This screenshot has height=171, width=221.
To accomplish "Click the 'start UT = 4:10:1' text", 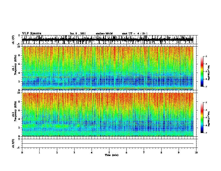I will (135, 34).
